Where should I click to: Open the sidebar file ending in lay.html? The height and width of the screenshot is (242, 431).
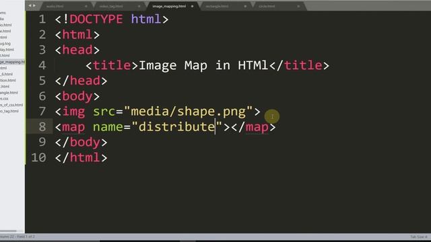[7, 50]
